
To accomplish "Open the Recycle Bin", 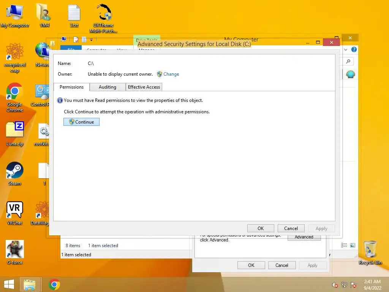I will click(x=370, y=252).
